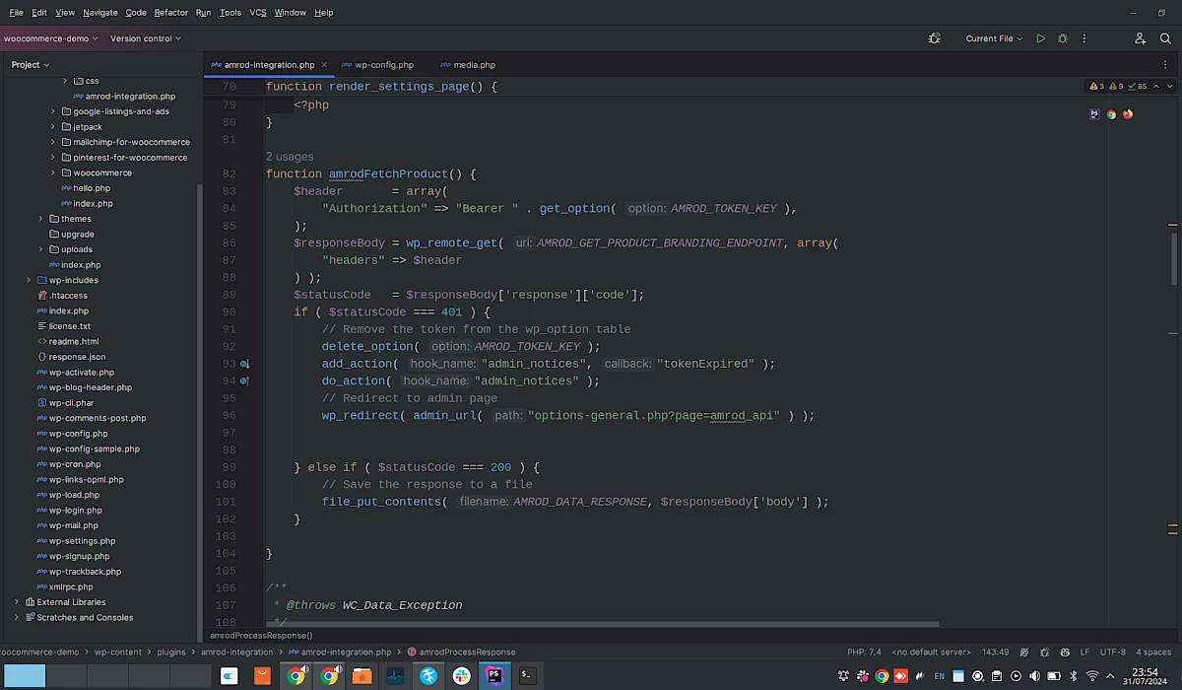Click the warnings count indicator showing 3
Viewport: 1182px width, 690px height.
pos(1096,87)
